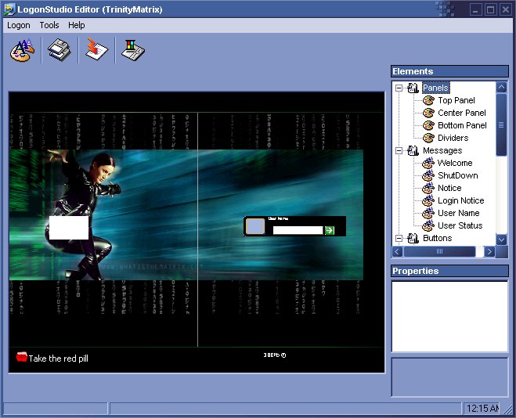
Task: Select the Login Notice element
Action: tap(460, 200)
